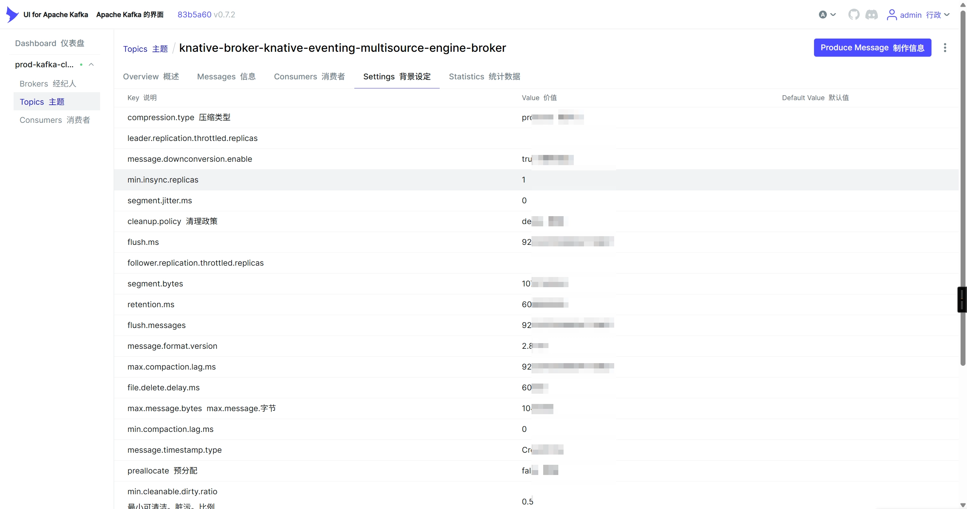Click the UI for Apache Kafka logo
Image resolution: width=967 pixels, height=509 pixels.
click(x=12, y=15)
